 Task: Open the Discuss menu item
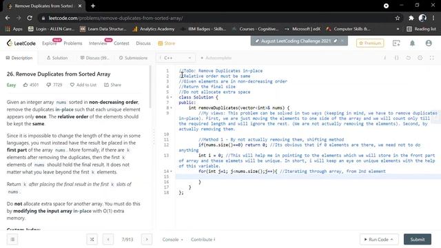pyautogui.click(x=143, y=43)
